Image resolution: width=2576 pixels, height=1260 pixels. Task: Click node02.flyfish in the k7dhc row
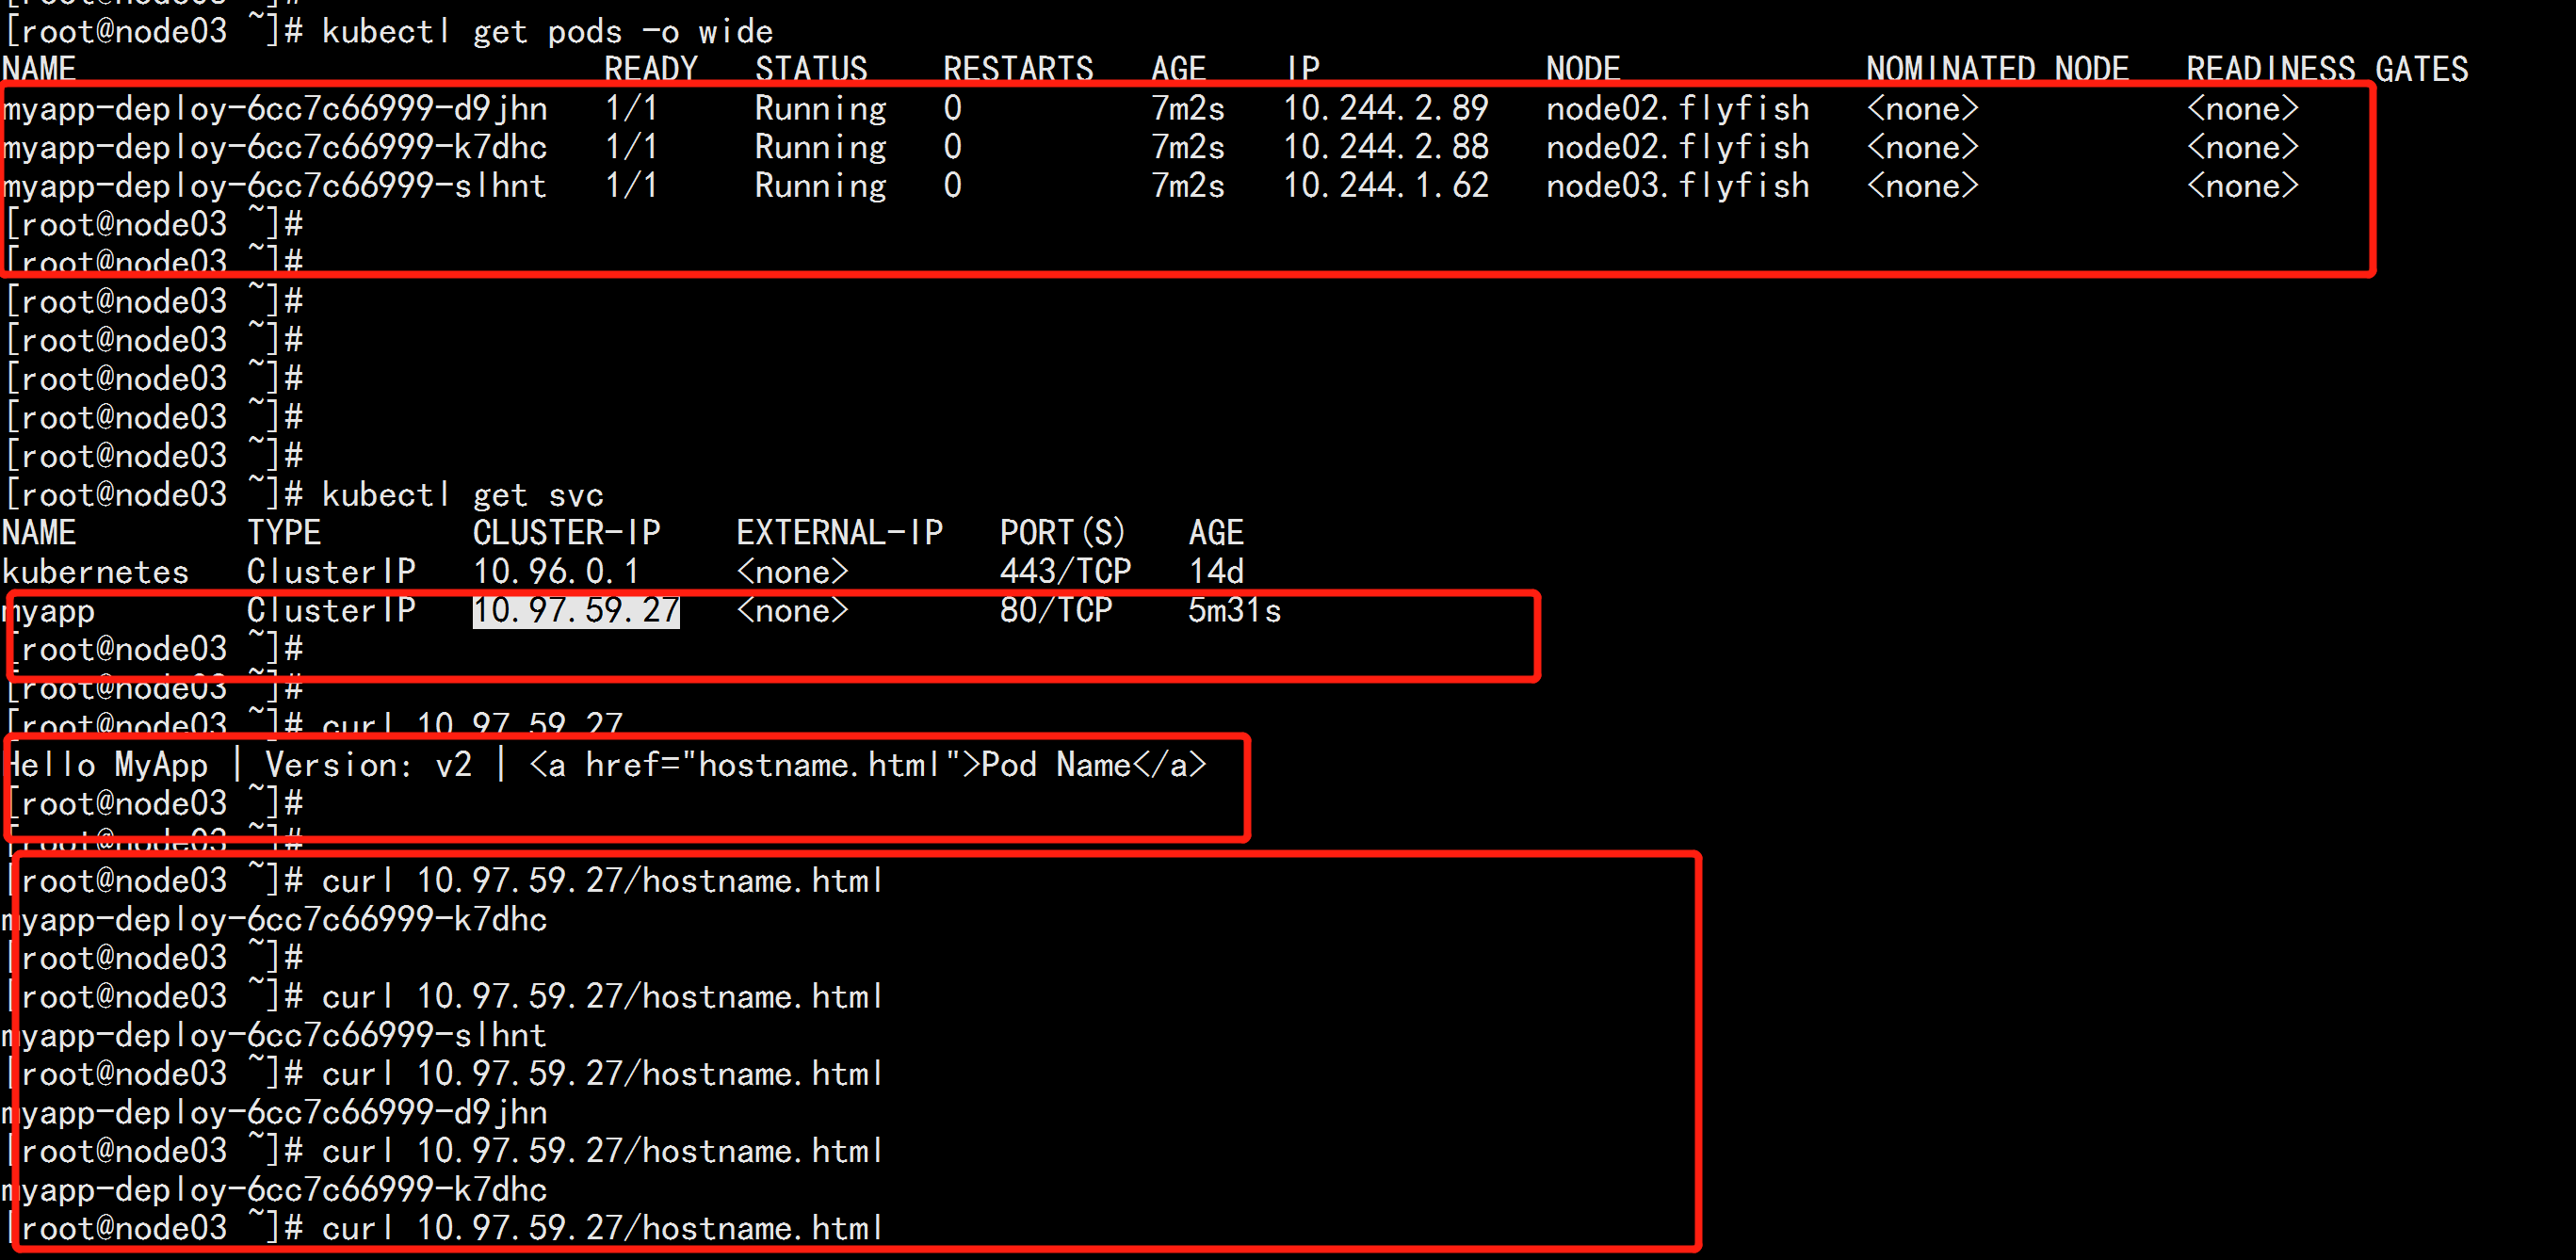coord(1678,147)
